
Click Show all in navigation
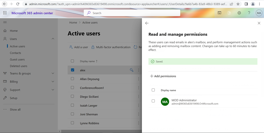(x=15, y=110)
